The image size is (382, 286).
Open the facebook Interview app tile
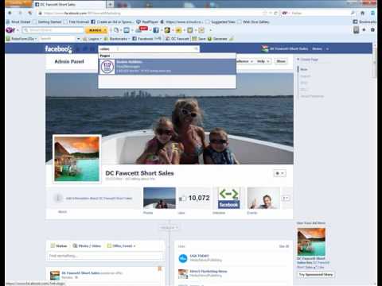tap(229, 198)
